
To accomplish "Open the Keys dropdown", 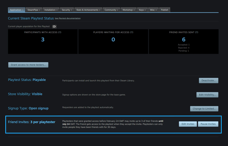I will pyautogui.click(x=143, y=10).
